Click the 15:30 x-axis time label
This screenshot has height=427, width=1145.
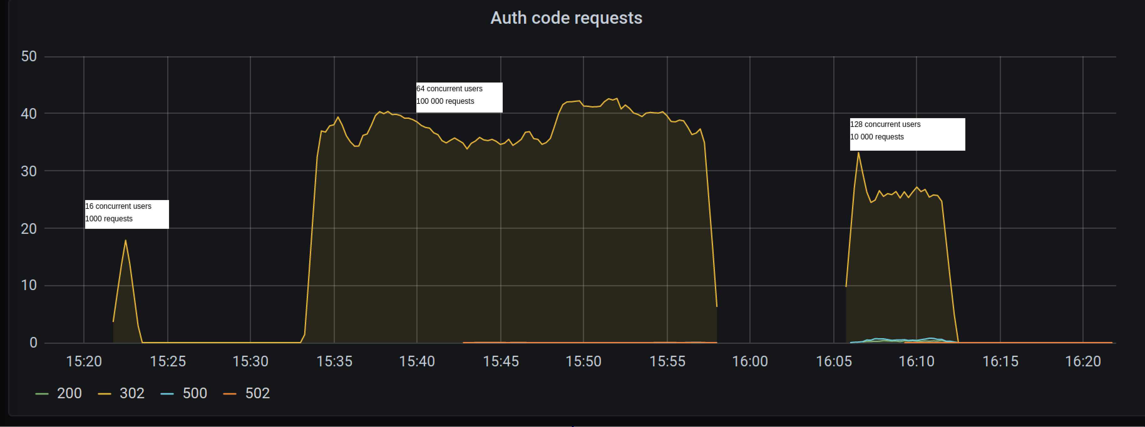250,361
